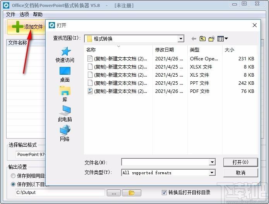Image resolution: width=269 pixels, height=204 pixels.
Task: Open output folder with folder icon button
Action: [132, 193]
